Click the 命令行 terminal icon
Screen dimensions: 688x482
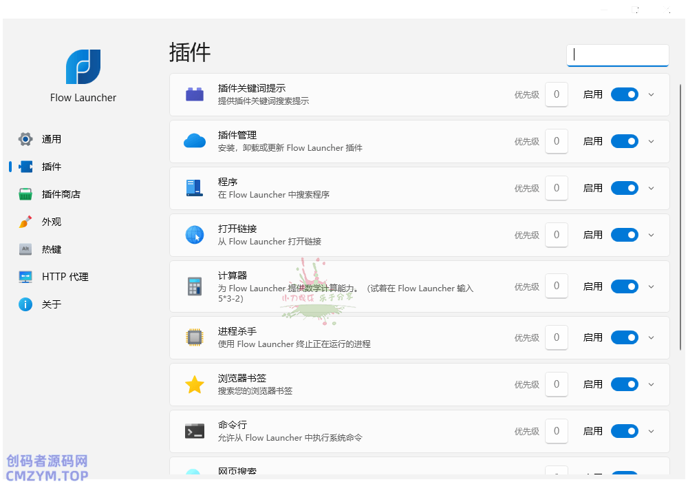coord(195,431)
